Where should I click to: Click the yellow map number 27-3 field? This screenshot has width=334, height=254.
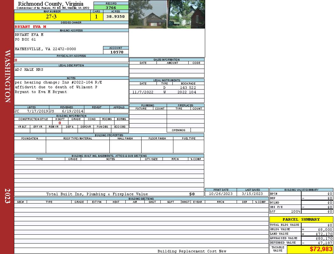(x=52, y=17)
